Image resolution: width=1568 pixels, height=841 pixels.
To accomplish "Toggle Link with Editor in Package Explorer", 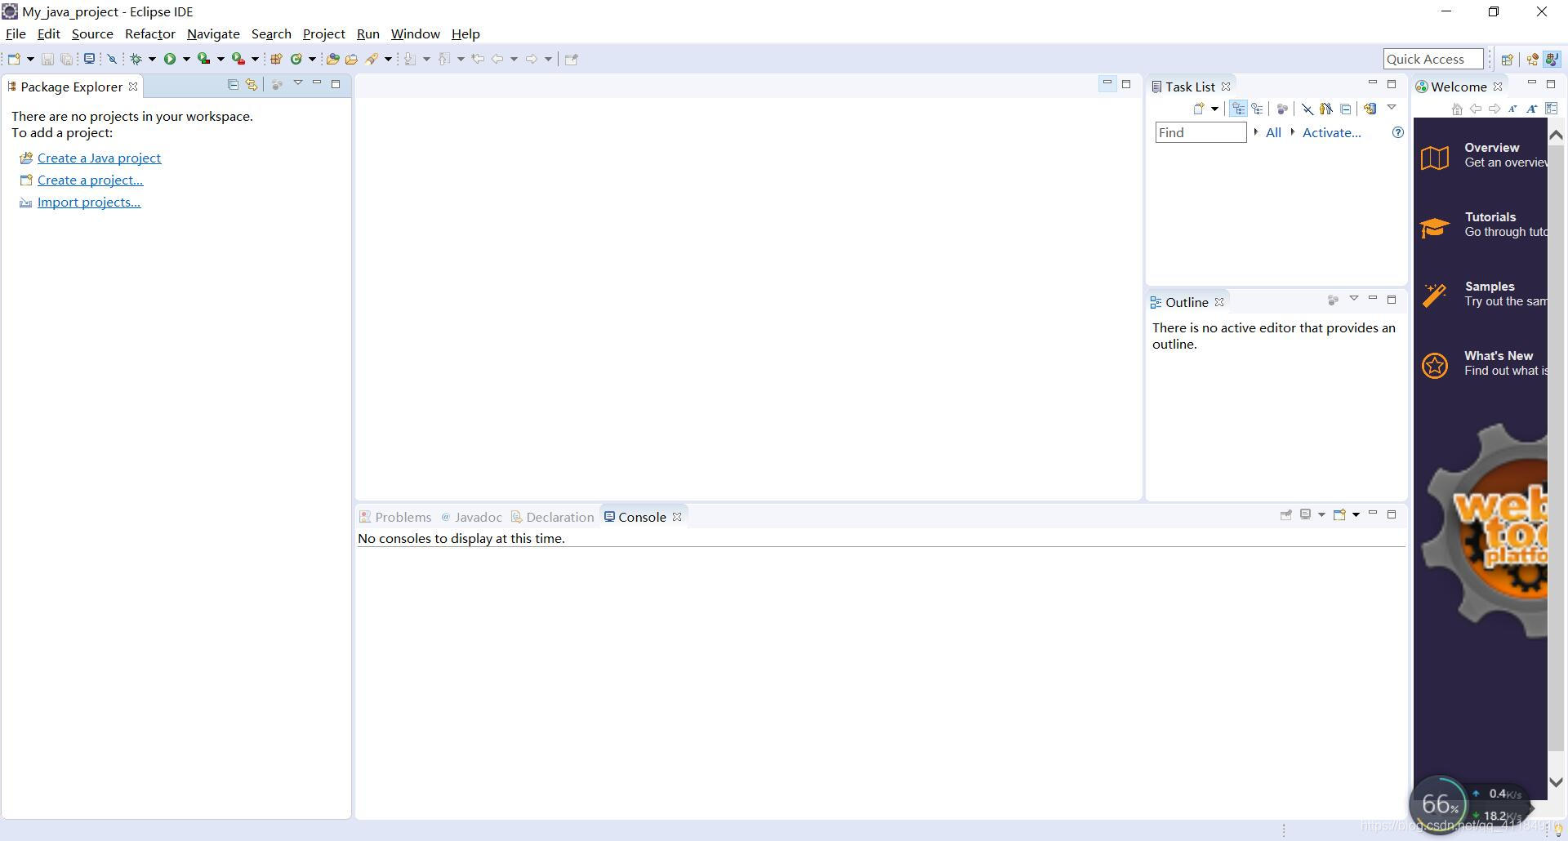I will (x=252, y=85).
